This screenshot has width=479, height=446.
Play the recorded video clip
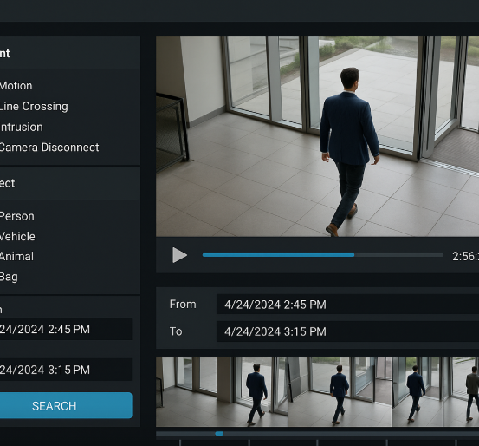[179, 255]
